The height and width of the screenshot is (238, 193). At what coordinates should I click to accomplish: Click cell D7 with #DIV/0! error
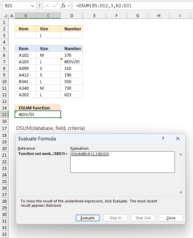coord(72,62)
